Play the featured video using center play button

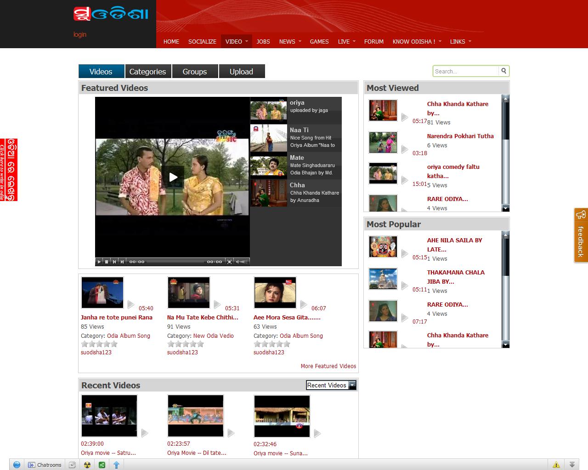173,177
